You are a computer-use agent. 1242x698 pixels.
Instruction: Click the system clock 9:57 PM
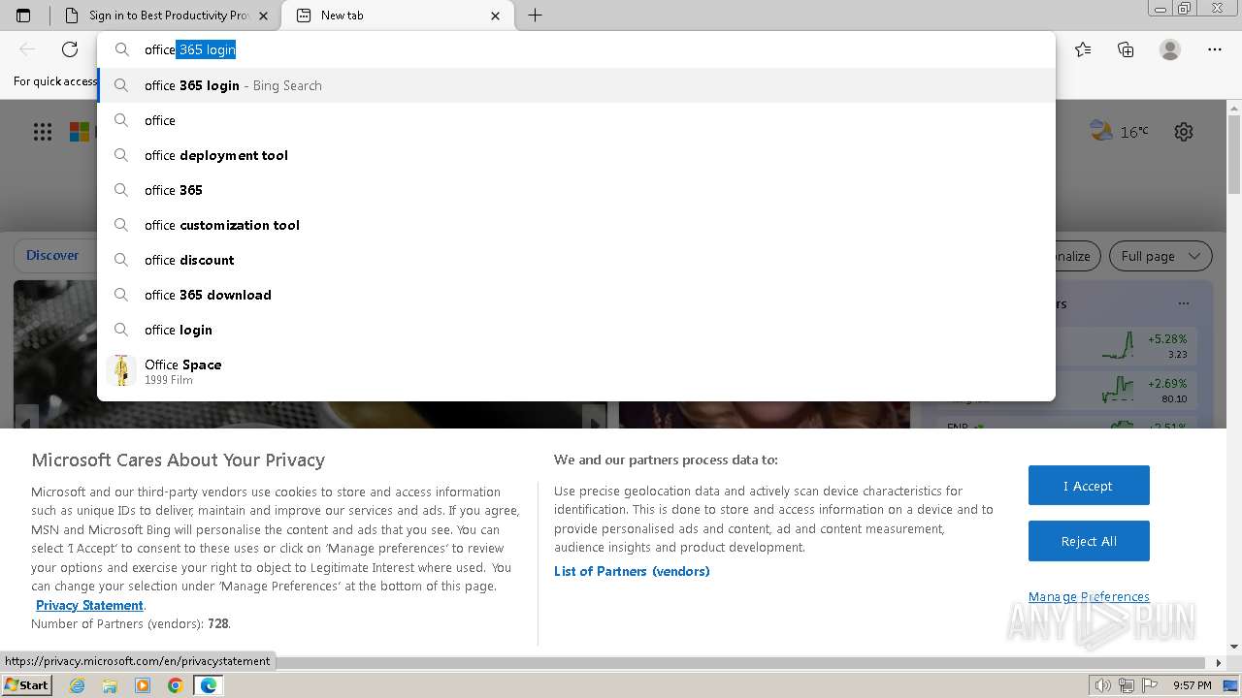(1192, 685)
